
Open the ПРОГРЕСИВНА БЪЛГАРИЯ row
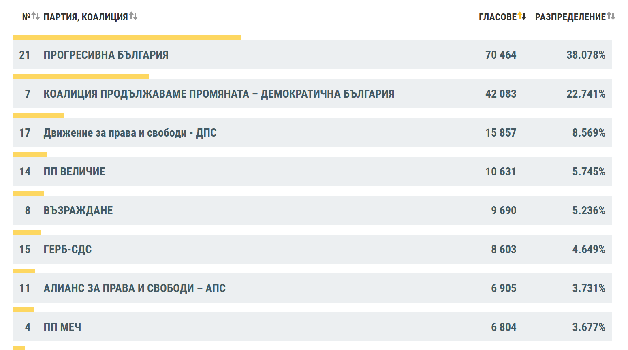[x=312, y=55]
